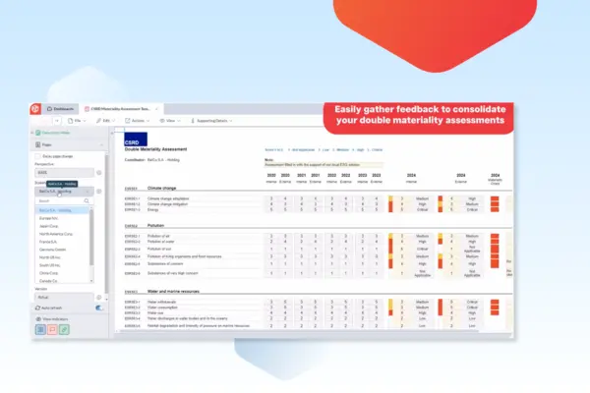Click the scope list scroll-down arrow

point(91,281)
